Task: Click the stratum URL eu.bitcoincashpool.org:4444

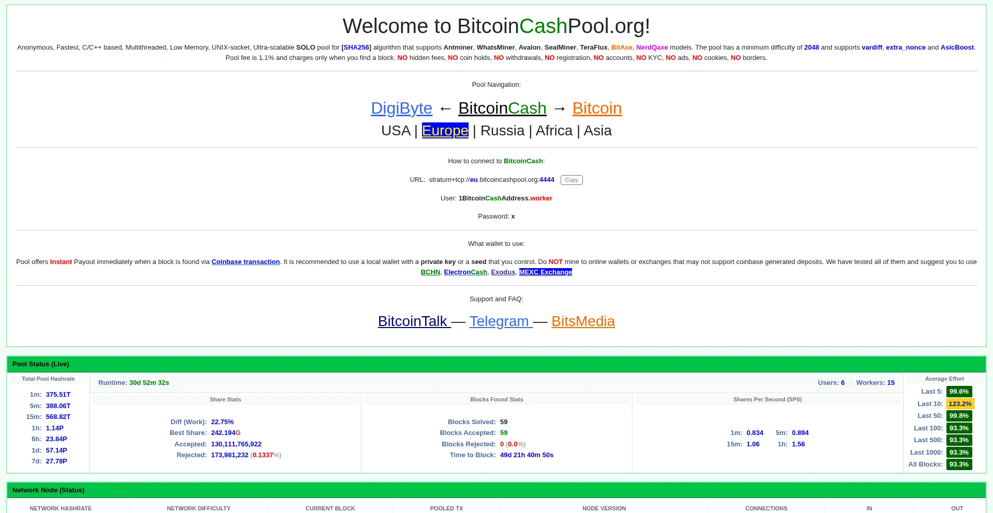Action: tap(491, 180)
